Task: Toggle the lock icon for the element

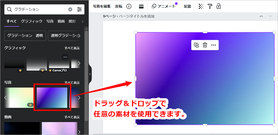Action: point(219,6)
